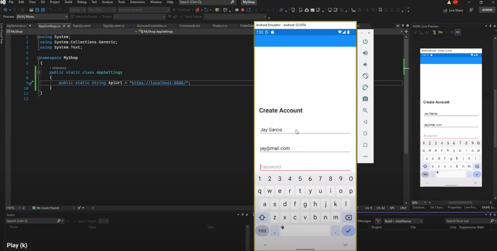497x251 pixels.
Task: Toggle auto-hide pin on Autos panel
Action: click(242, 215)
